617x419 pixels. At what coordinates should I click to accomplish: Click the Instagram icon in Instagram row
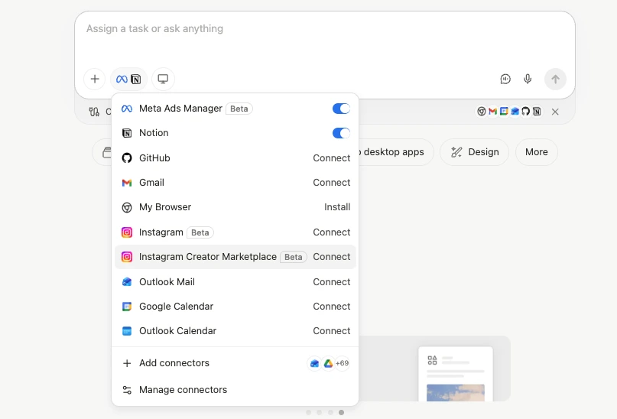click(127, 232)
